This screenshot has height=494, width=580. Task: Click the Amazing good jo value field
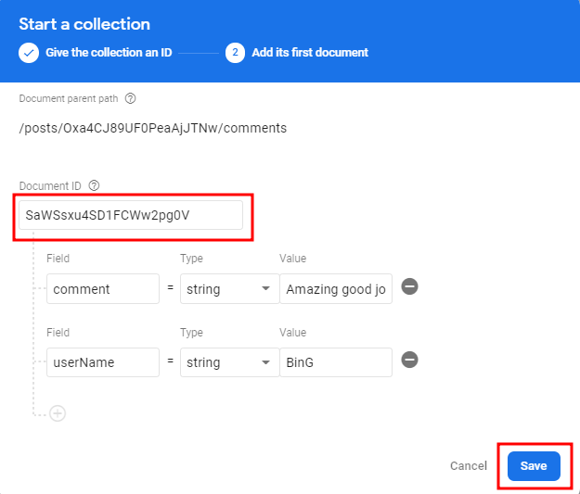[336, 289]
